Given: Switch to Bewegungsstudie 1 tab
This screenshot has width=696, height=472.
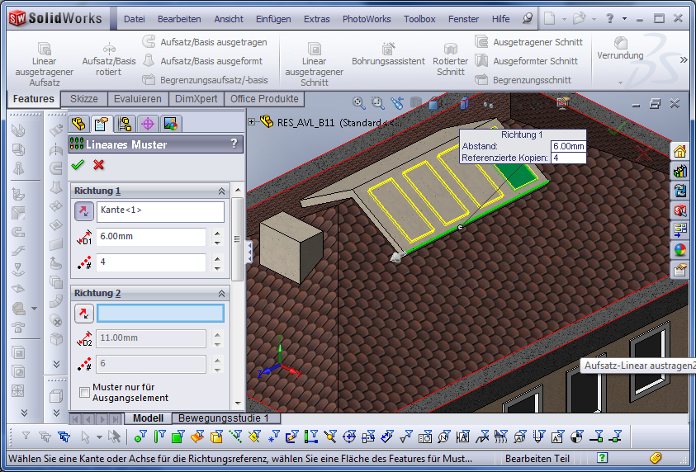Looking at the screenshot, I should [x=224, y=418].
